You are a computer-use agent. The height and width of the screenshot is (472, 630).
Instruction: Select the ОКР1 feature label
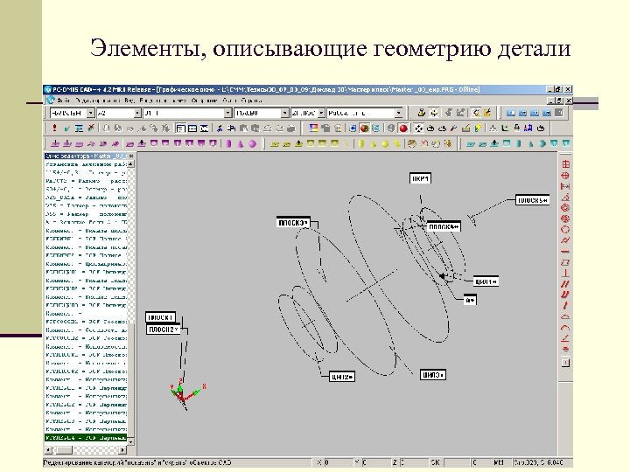420,178
